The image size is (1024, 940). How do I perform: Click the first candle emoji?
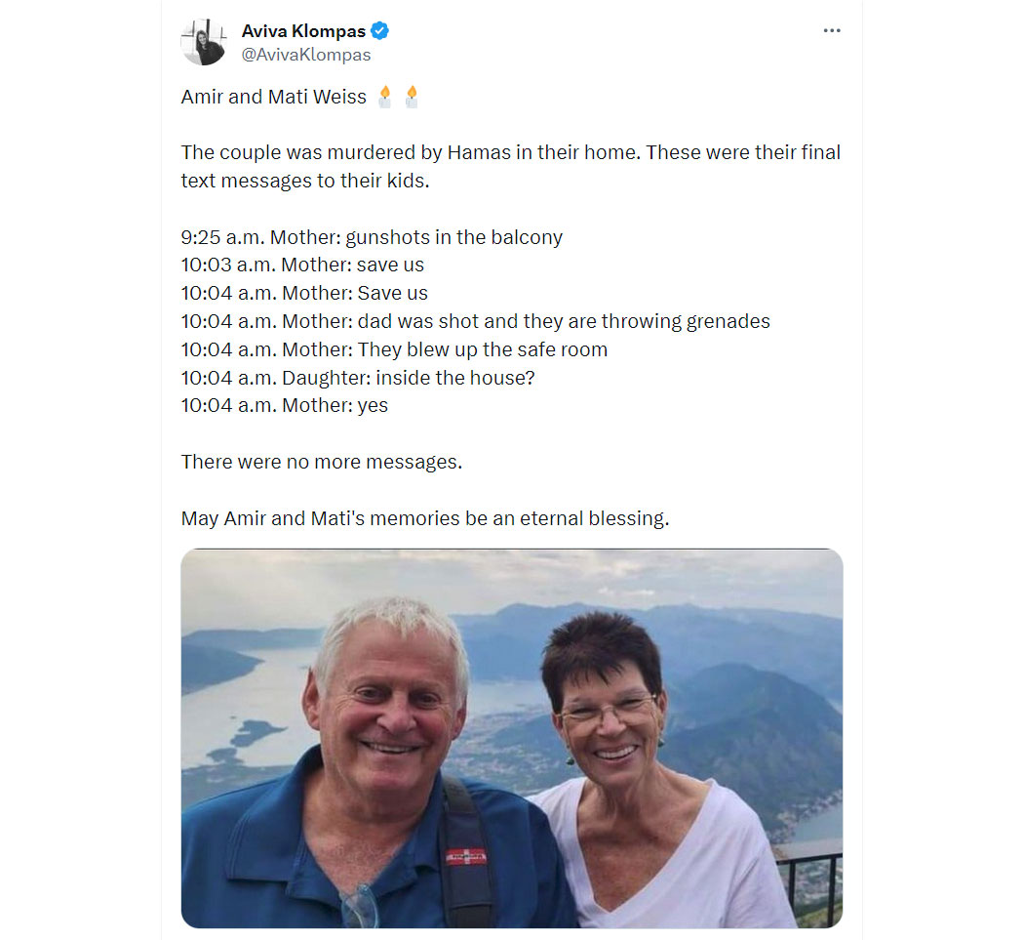[x=384, y=97]
